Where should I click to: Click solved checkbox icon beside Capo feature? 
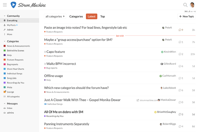45,52
